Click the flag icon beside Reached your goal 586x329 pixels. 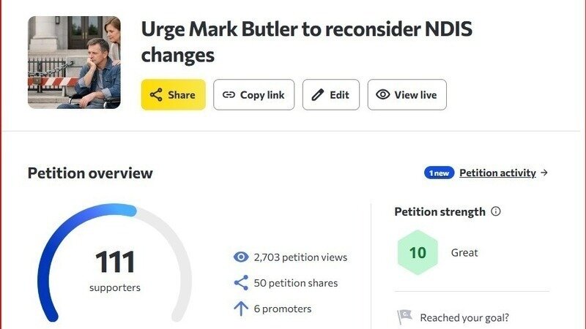click(405, 317)
